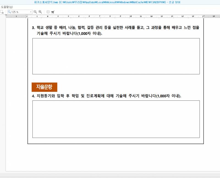Select the question 4 text about 지원동기

[107, 95]
